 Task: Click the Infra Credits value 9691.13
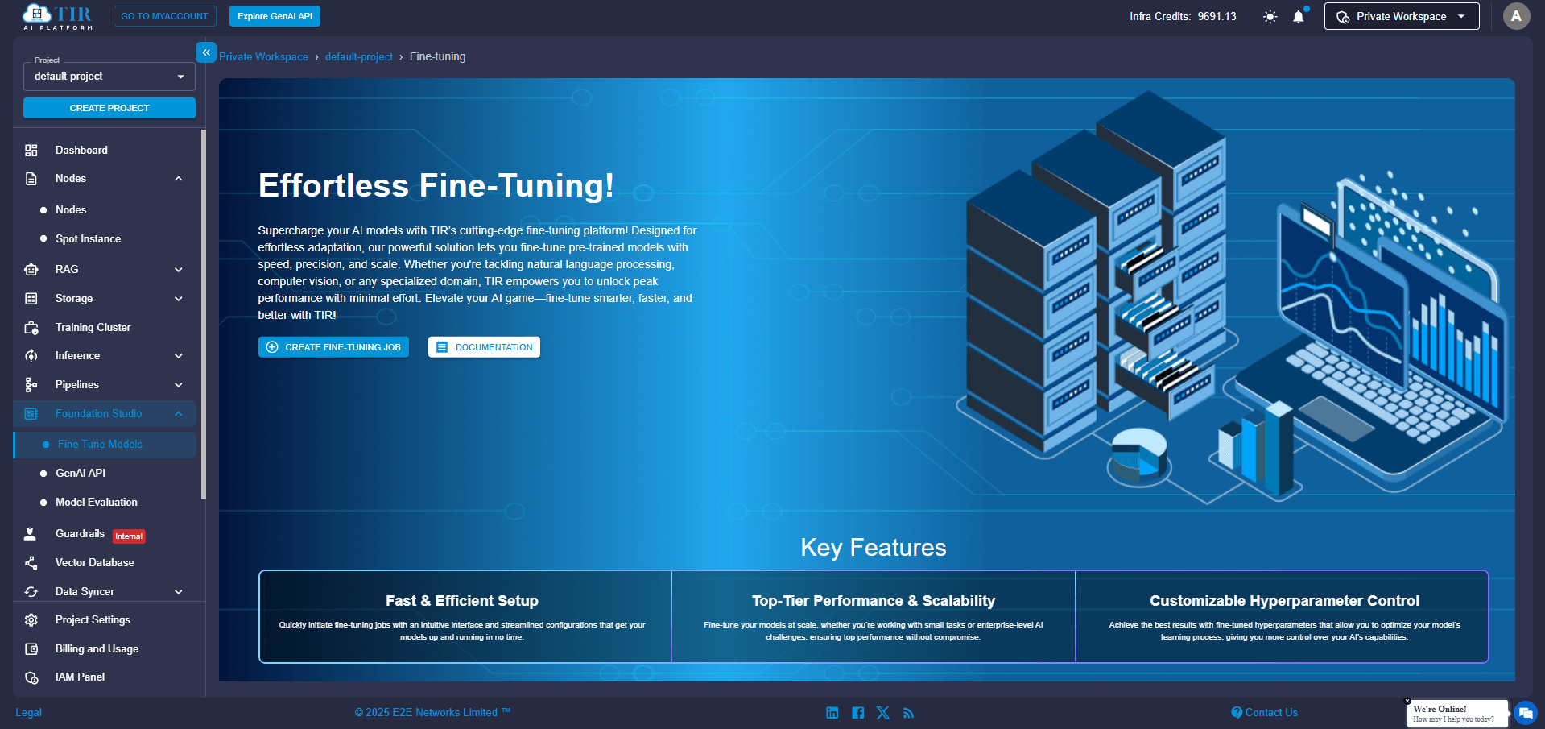click(x=1217, y=17)
